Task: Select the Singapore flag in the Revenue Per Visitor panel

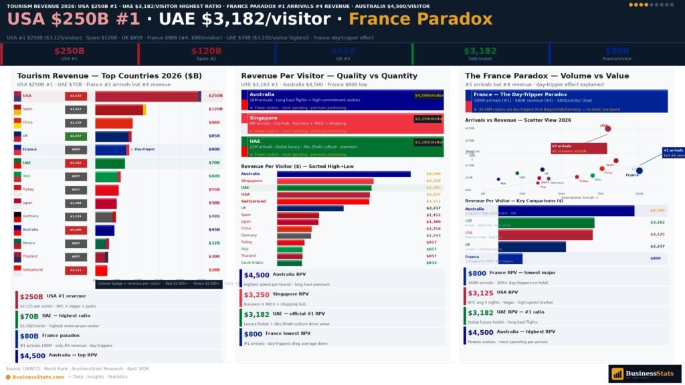Action: click(243, 124)
